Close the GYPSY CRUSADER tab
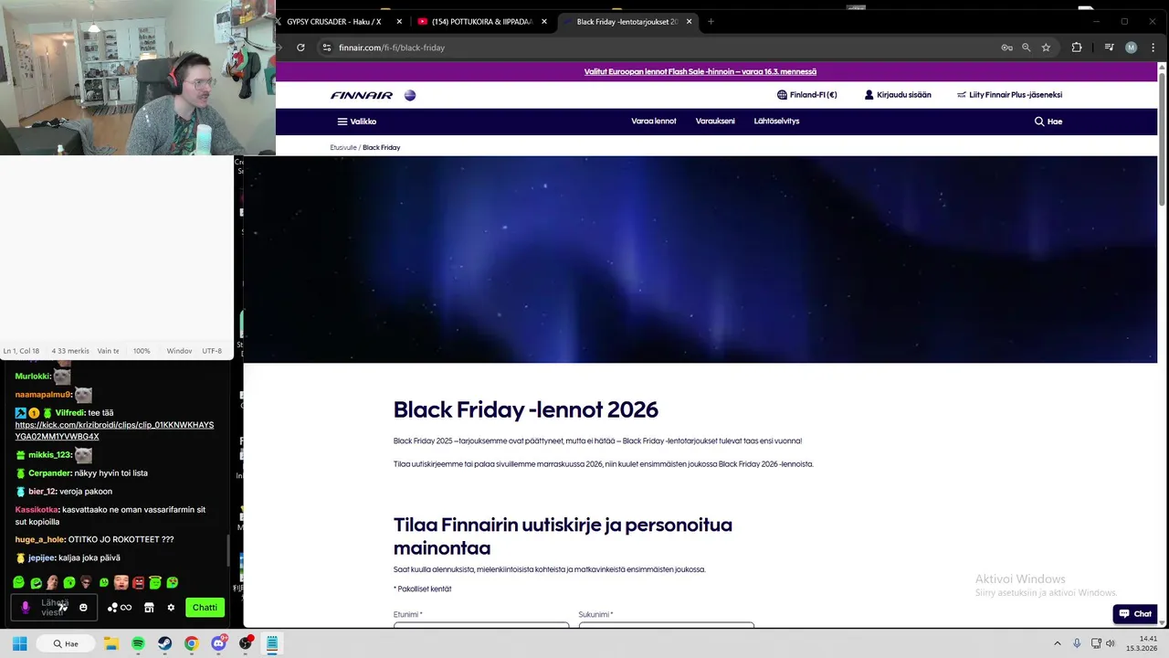This screenshot has height=658, width=1169. tap(399, 21)
